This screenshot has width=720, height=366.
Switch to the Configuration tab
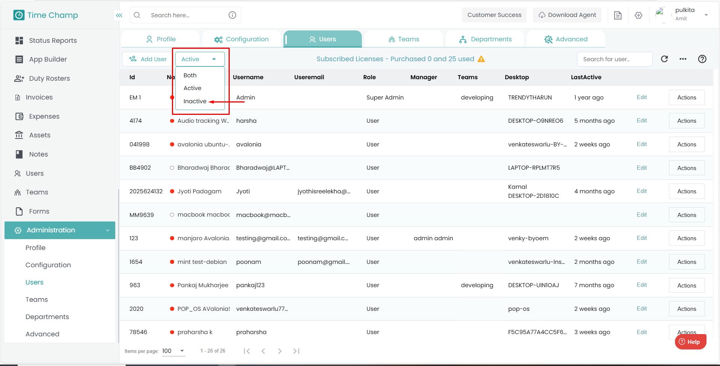click(241, 39)
